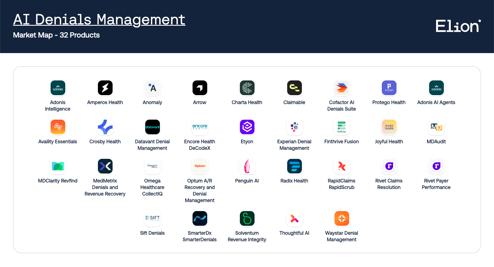The image size is (494, 267).
Task: Open the AI Denials Management title link
Action: (x=99, y=20)
